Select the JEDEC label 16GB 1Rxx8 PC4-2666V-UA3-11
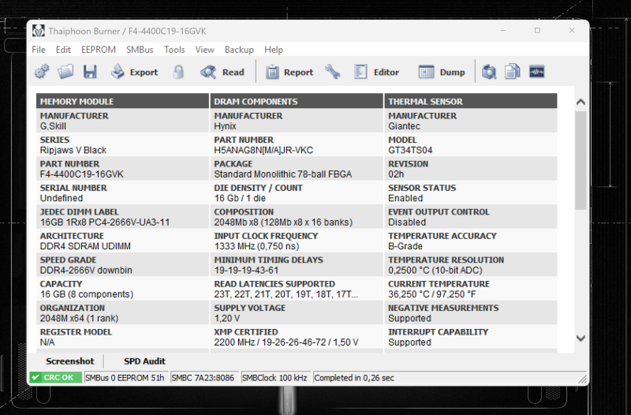The width and height of the screenshot is (631, 415). [x=105, y=222]
